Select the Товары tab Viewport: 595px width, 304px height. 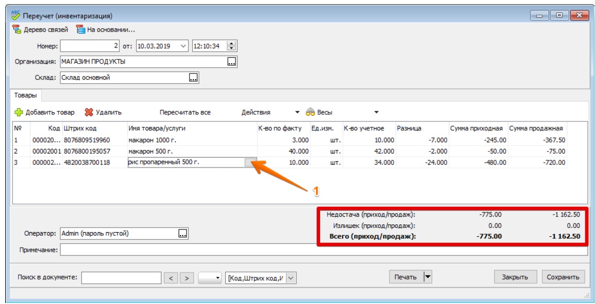coord(25,95)
